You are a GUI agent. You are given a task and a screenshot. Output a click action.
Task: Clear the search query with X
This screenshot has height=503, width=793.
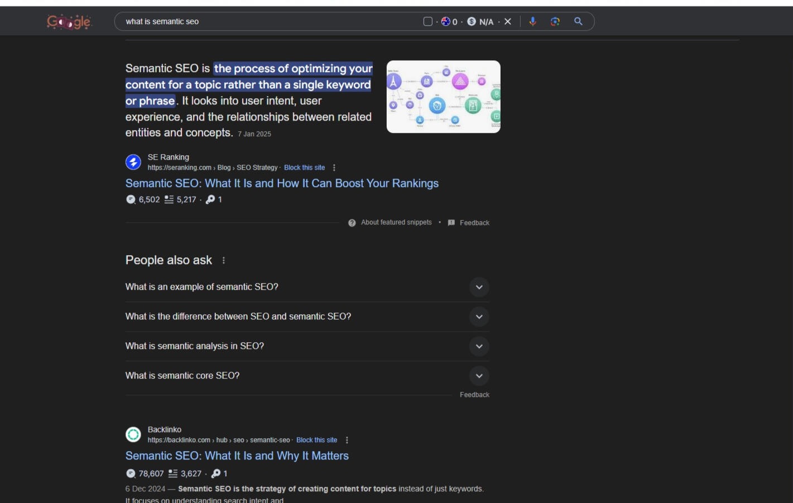click(x=508, y=21)
